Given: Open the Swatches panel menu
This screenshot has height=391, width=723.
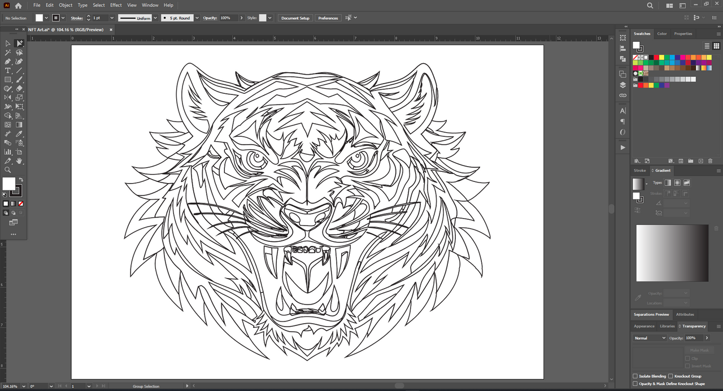Looking at the screenshot, I should coord(718,34).
